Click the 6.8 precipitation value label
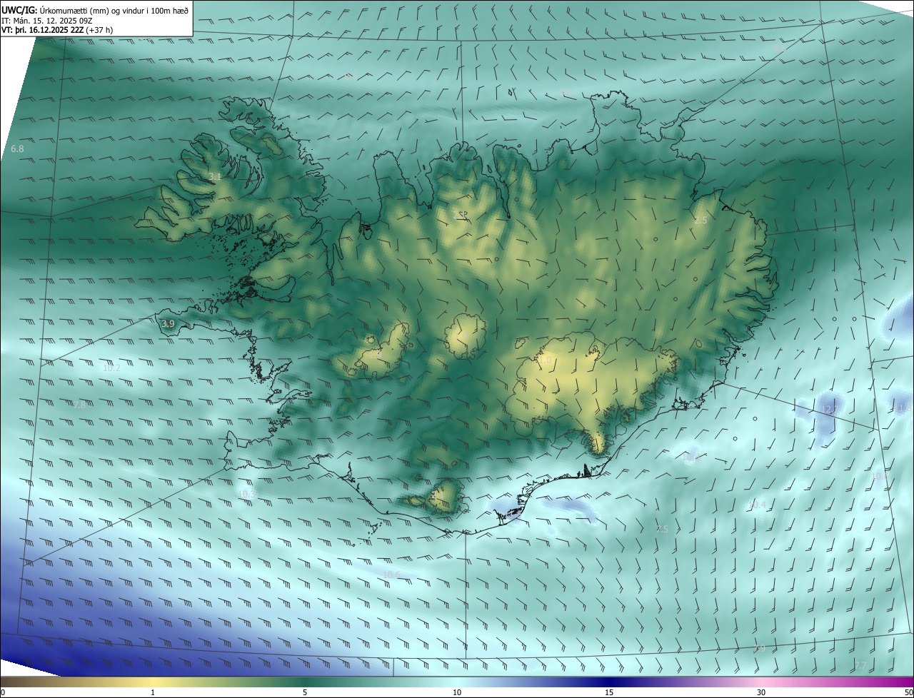The height and width of the screenshot is (698, 914). coord(17,149)
